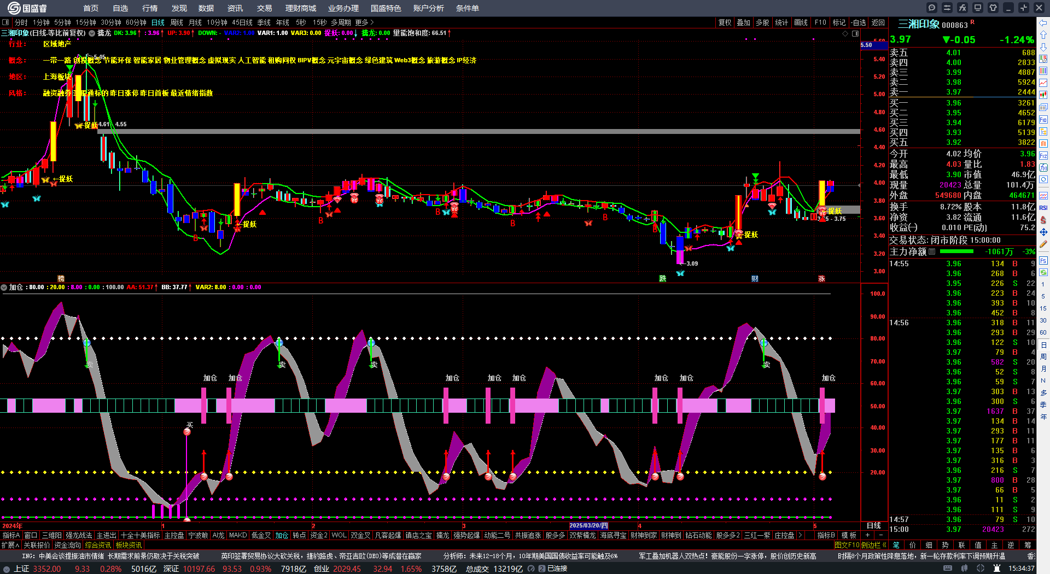Toggle 多股 multi-stock view
1050x574 pixels.
click(762, 22)
